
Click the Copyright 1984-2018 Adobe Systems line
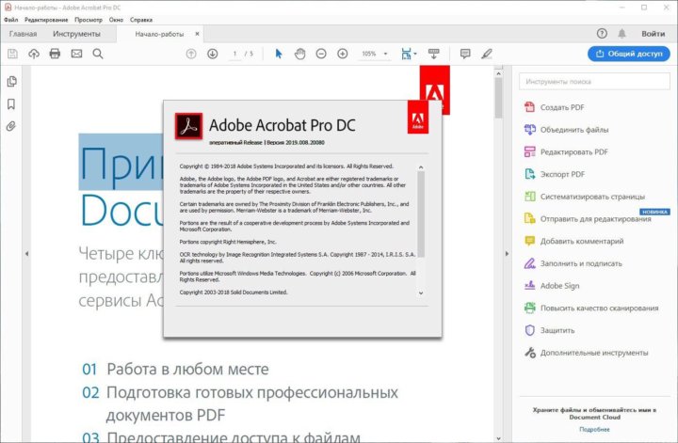[286, 166]
